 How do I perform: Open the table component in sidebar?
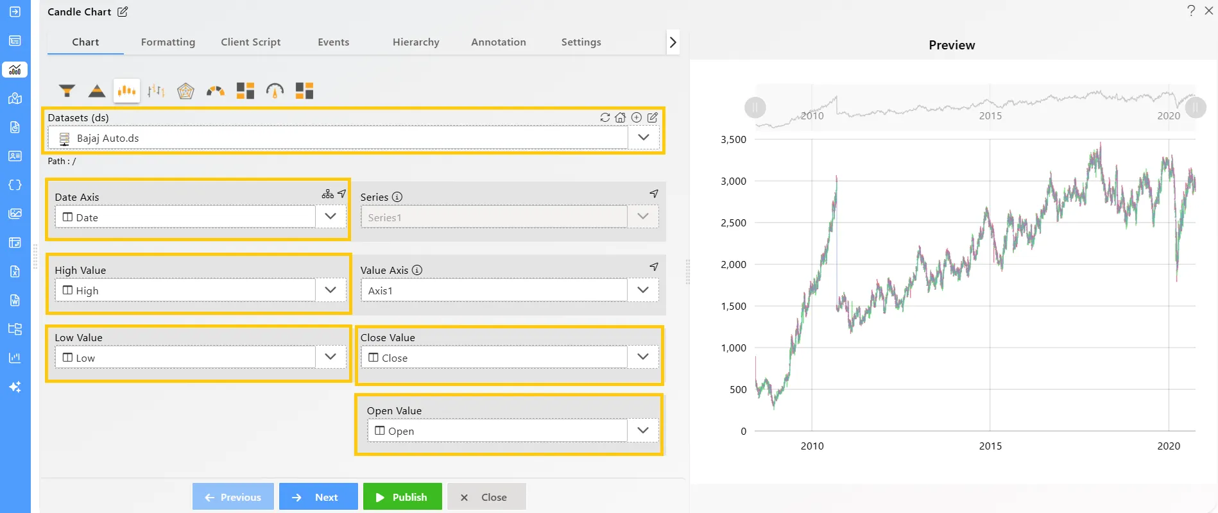point(15,40)
